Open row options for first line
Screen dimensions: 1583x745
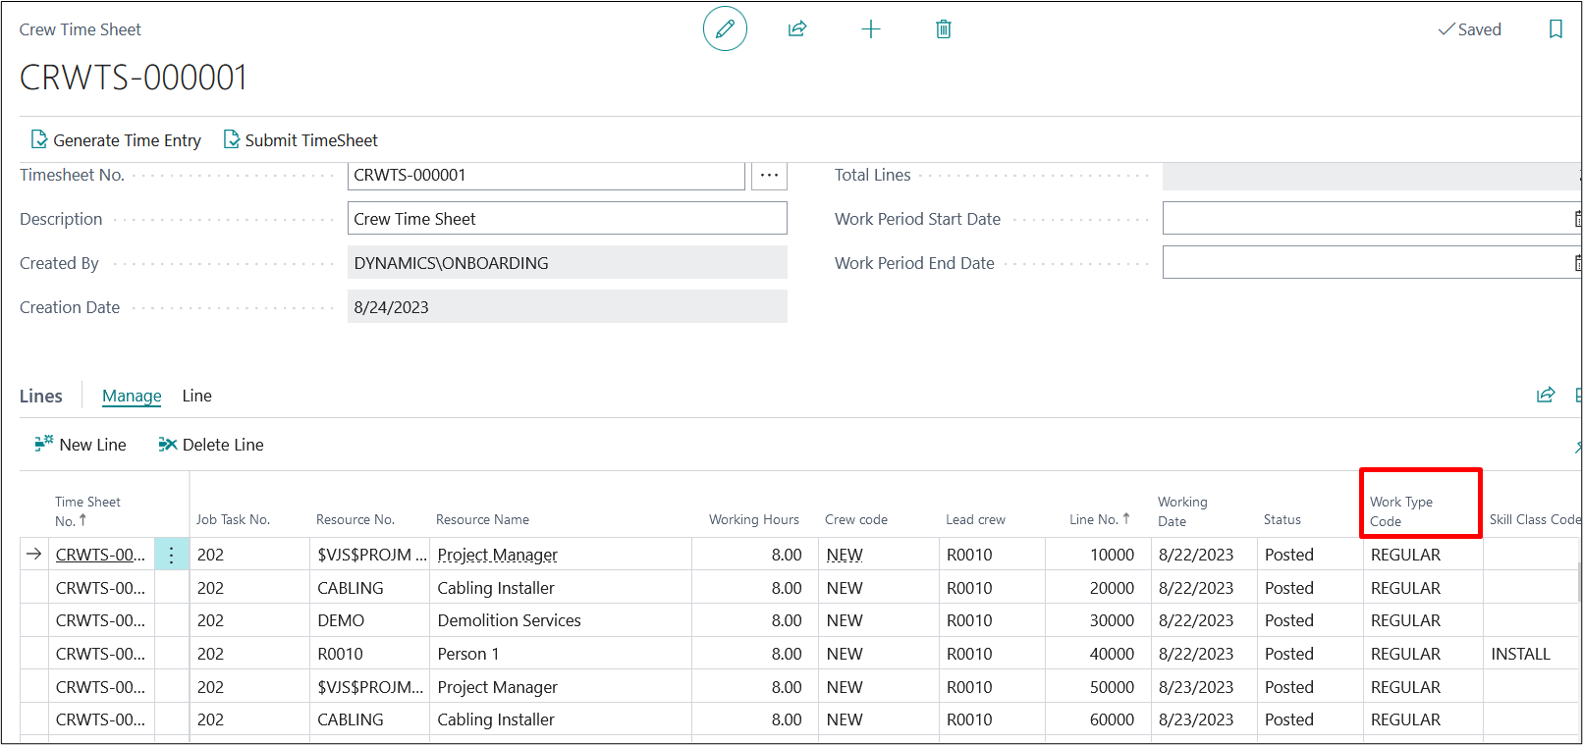click(x=171, y=555)
